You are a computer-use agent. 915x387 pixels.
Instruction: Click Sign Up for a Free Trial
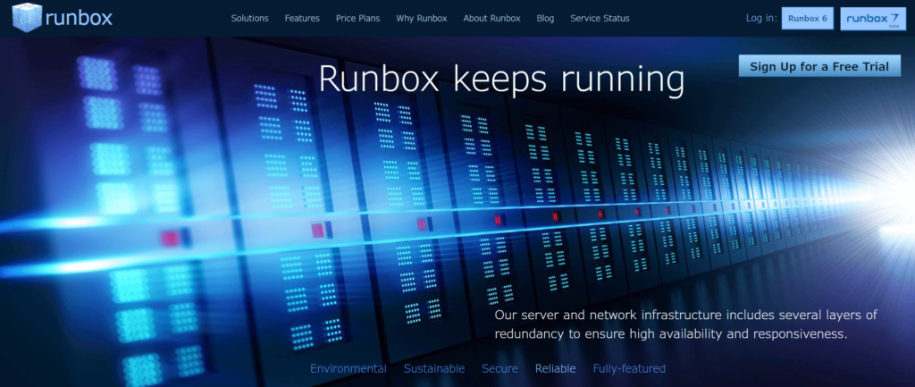pyautogui.click(x=819, y=66)
